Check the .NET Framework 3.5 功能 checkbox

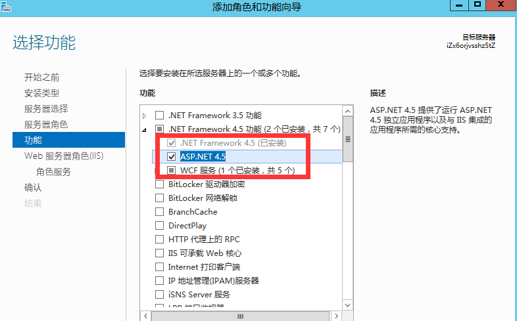[160, 115]
